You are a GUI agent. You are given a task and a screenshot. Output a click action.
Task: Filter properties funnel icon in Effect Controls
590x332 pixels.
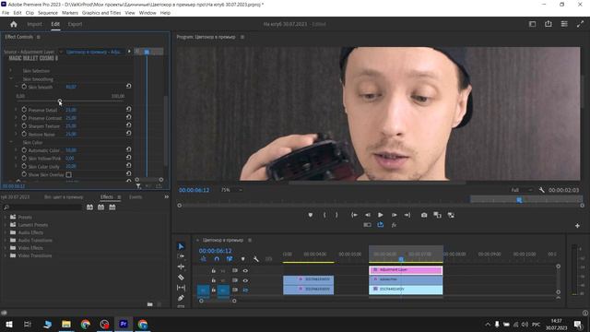138,186
